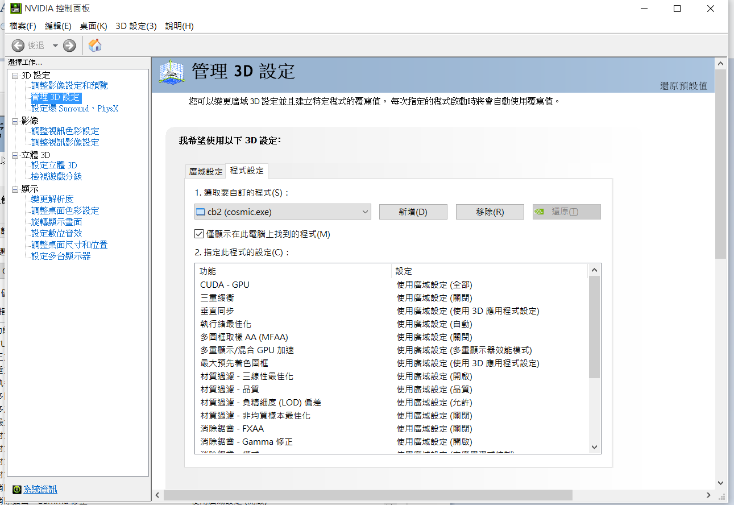734x505 pixels.
Task: Select 設定環 Surround、PhysX in tree
Action: coord(75,108)
